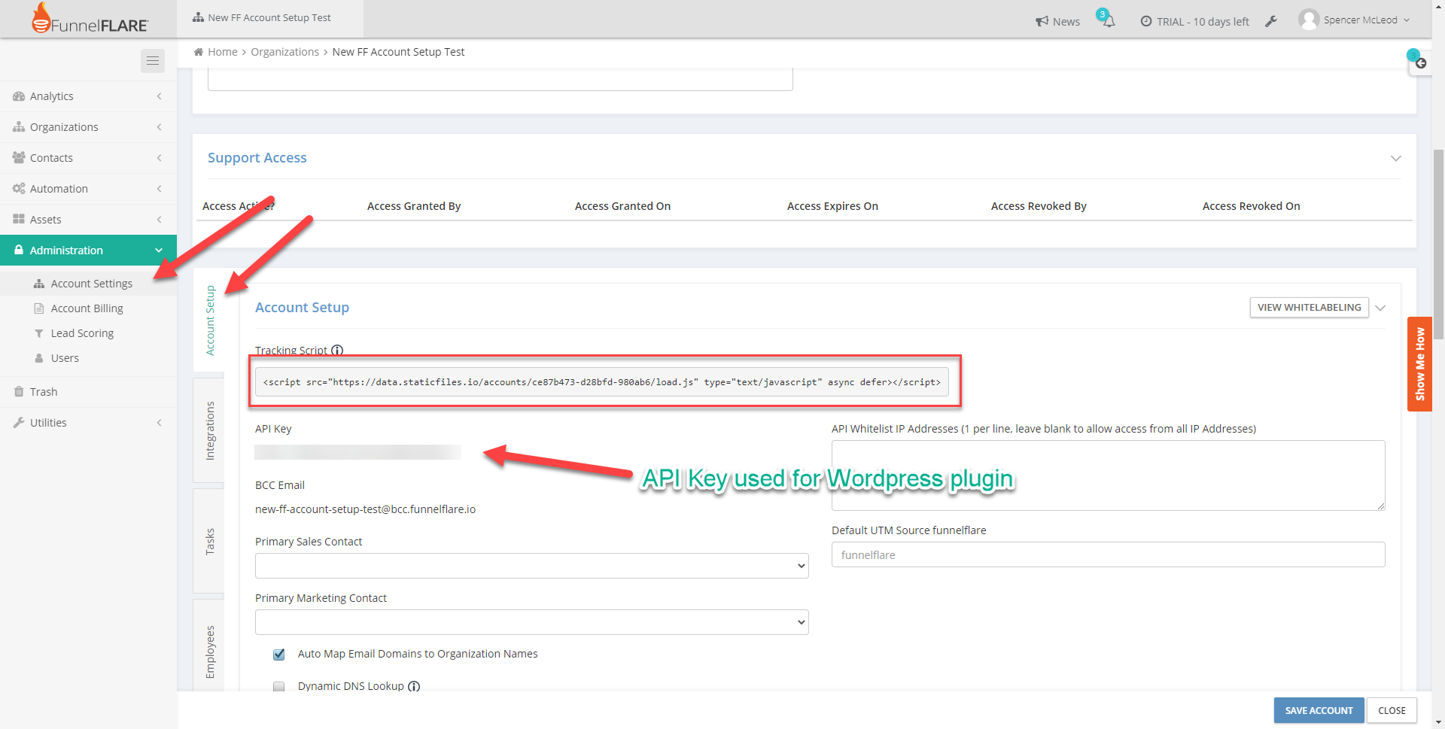
Task: Click the View Whitelabeling button
Action: click(1309, 307)
